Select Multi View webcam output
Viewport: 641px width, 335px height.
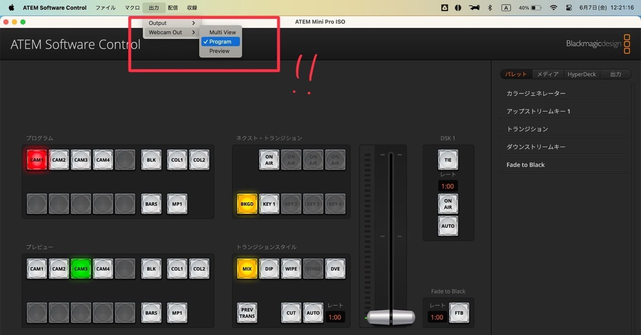(220, 33)
